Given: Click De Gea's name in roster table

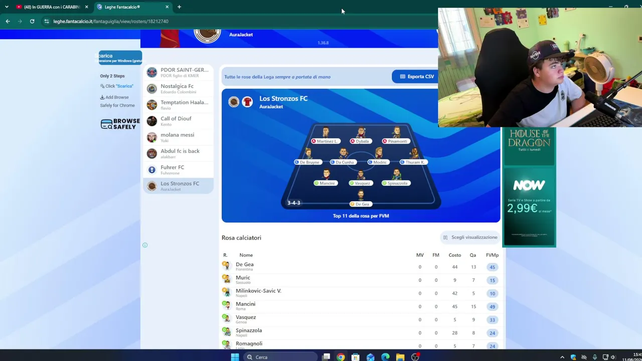Looking at the screenshot, I should (244, 265).
